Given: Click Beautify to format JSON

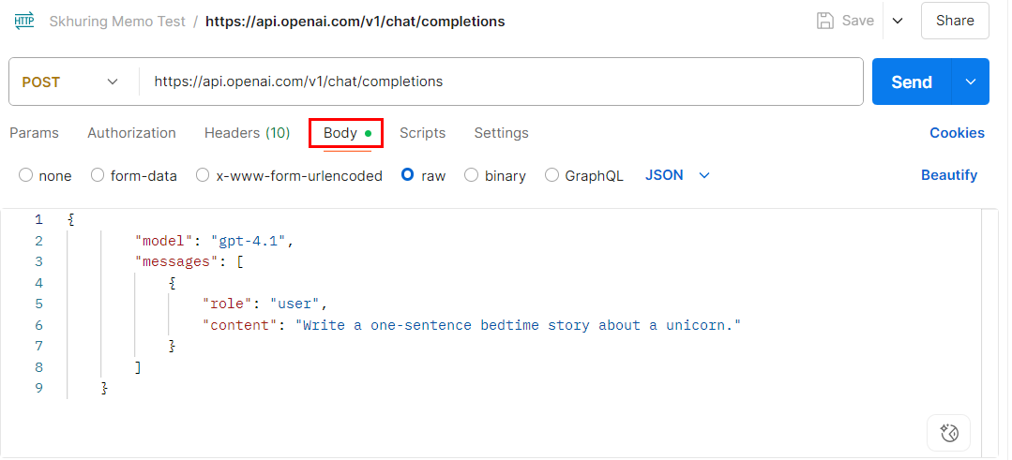Looking at the screenshot, I should point(949,175).
